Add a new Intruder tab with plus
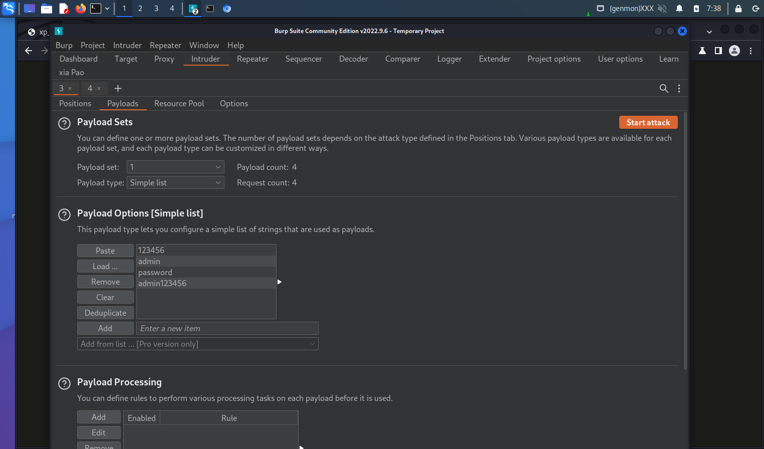764x449 pixels. pos(118,88)
